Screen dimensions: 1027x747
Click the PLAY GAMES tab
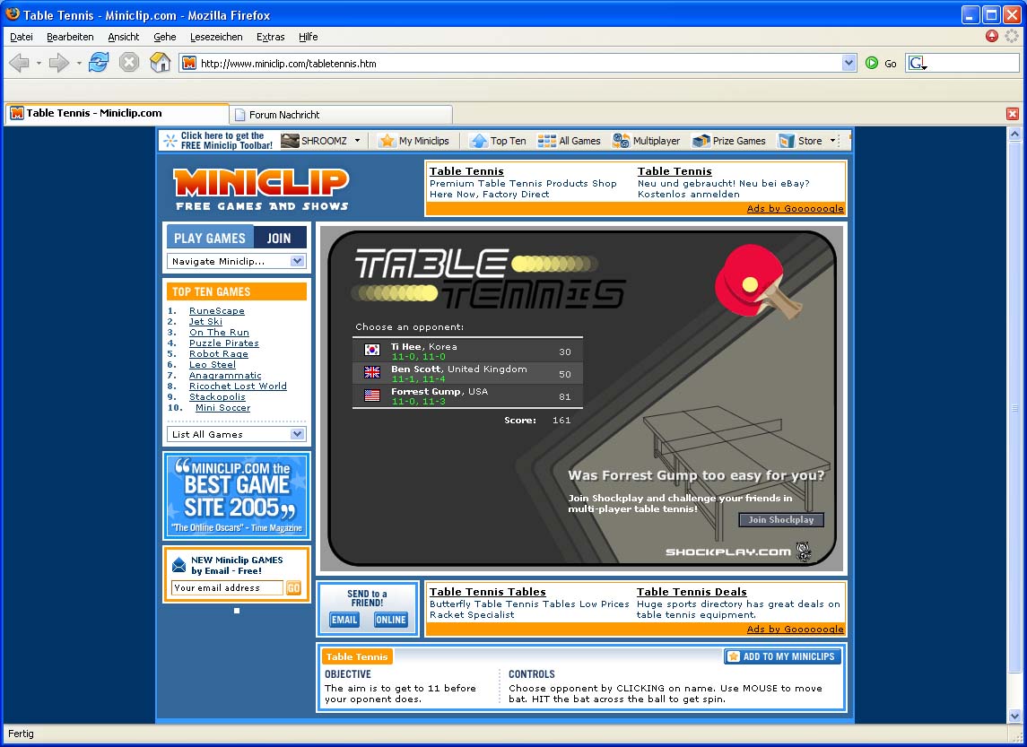pos(210,239)
